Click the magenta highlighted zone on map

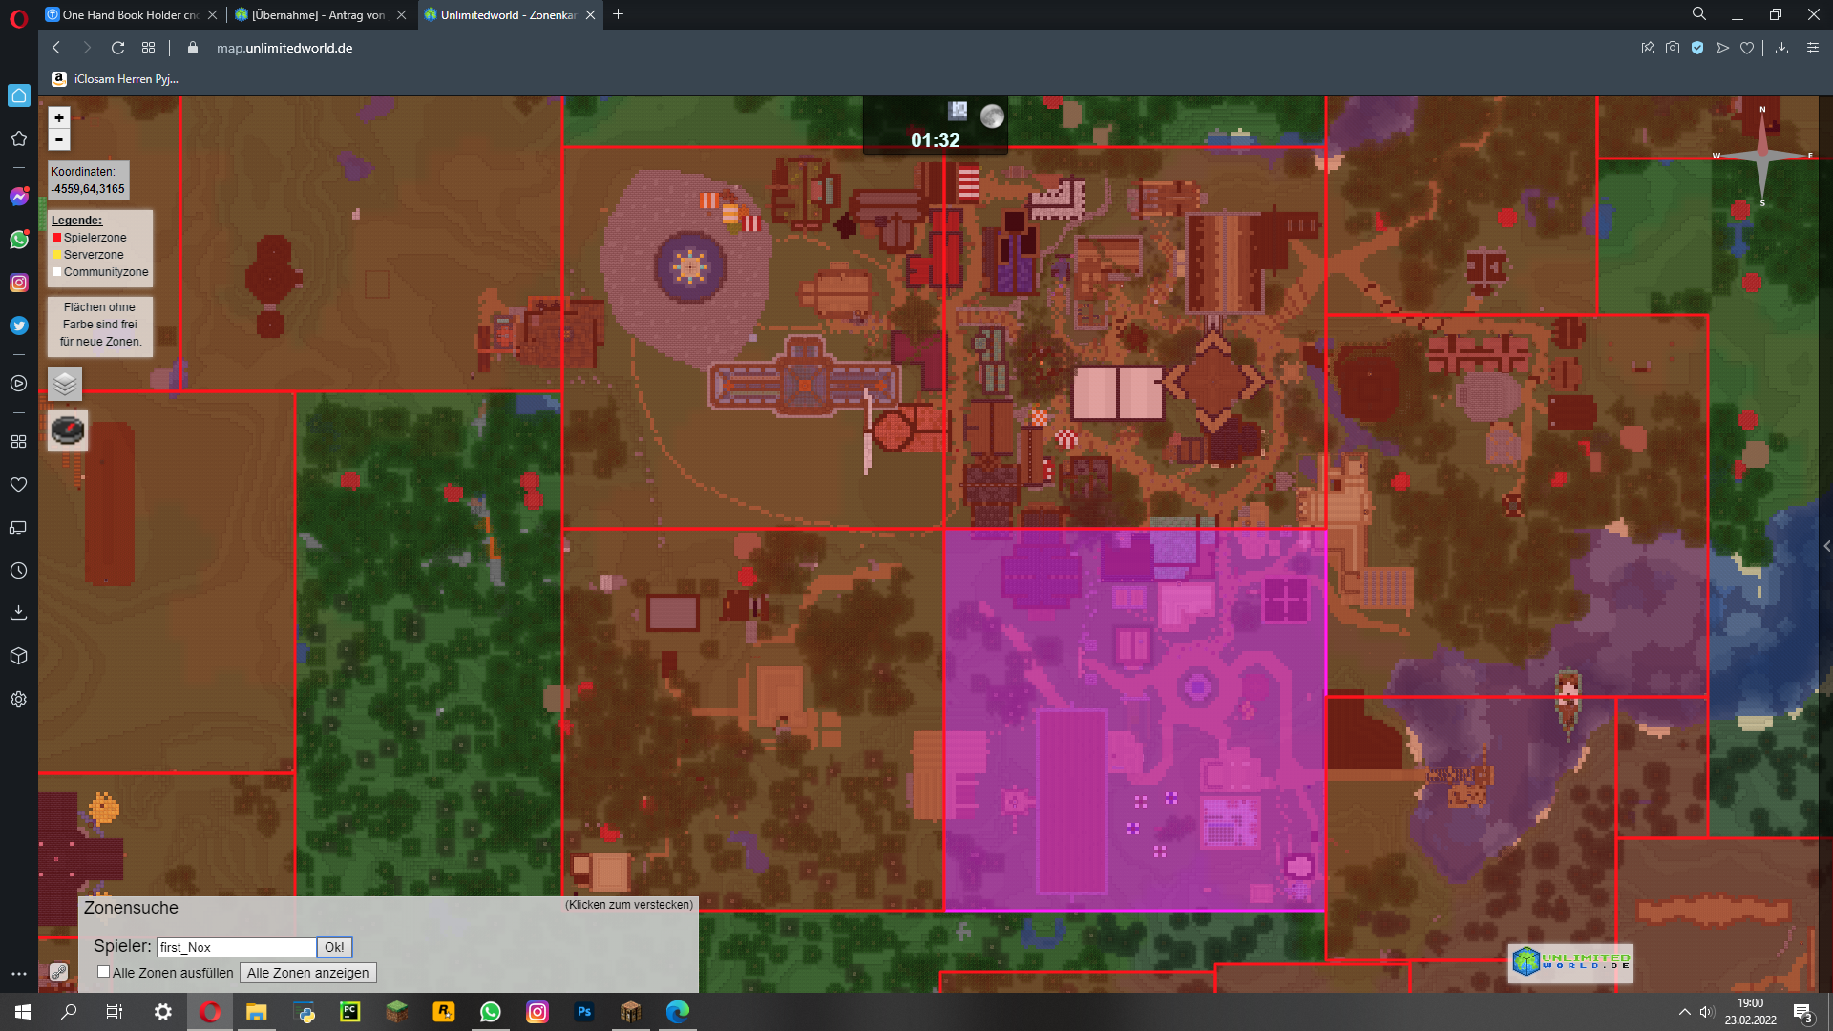[x=1134, y=719]
